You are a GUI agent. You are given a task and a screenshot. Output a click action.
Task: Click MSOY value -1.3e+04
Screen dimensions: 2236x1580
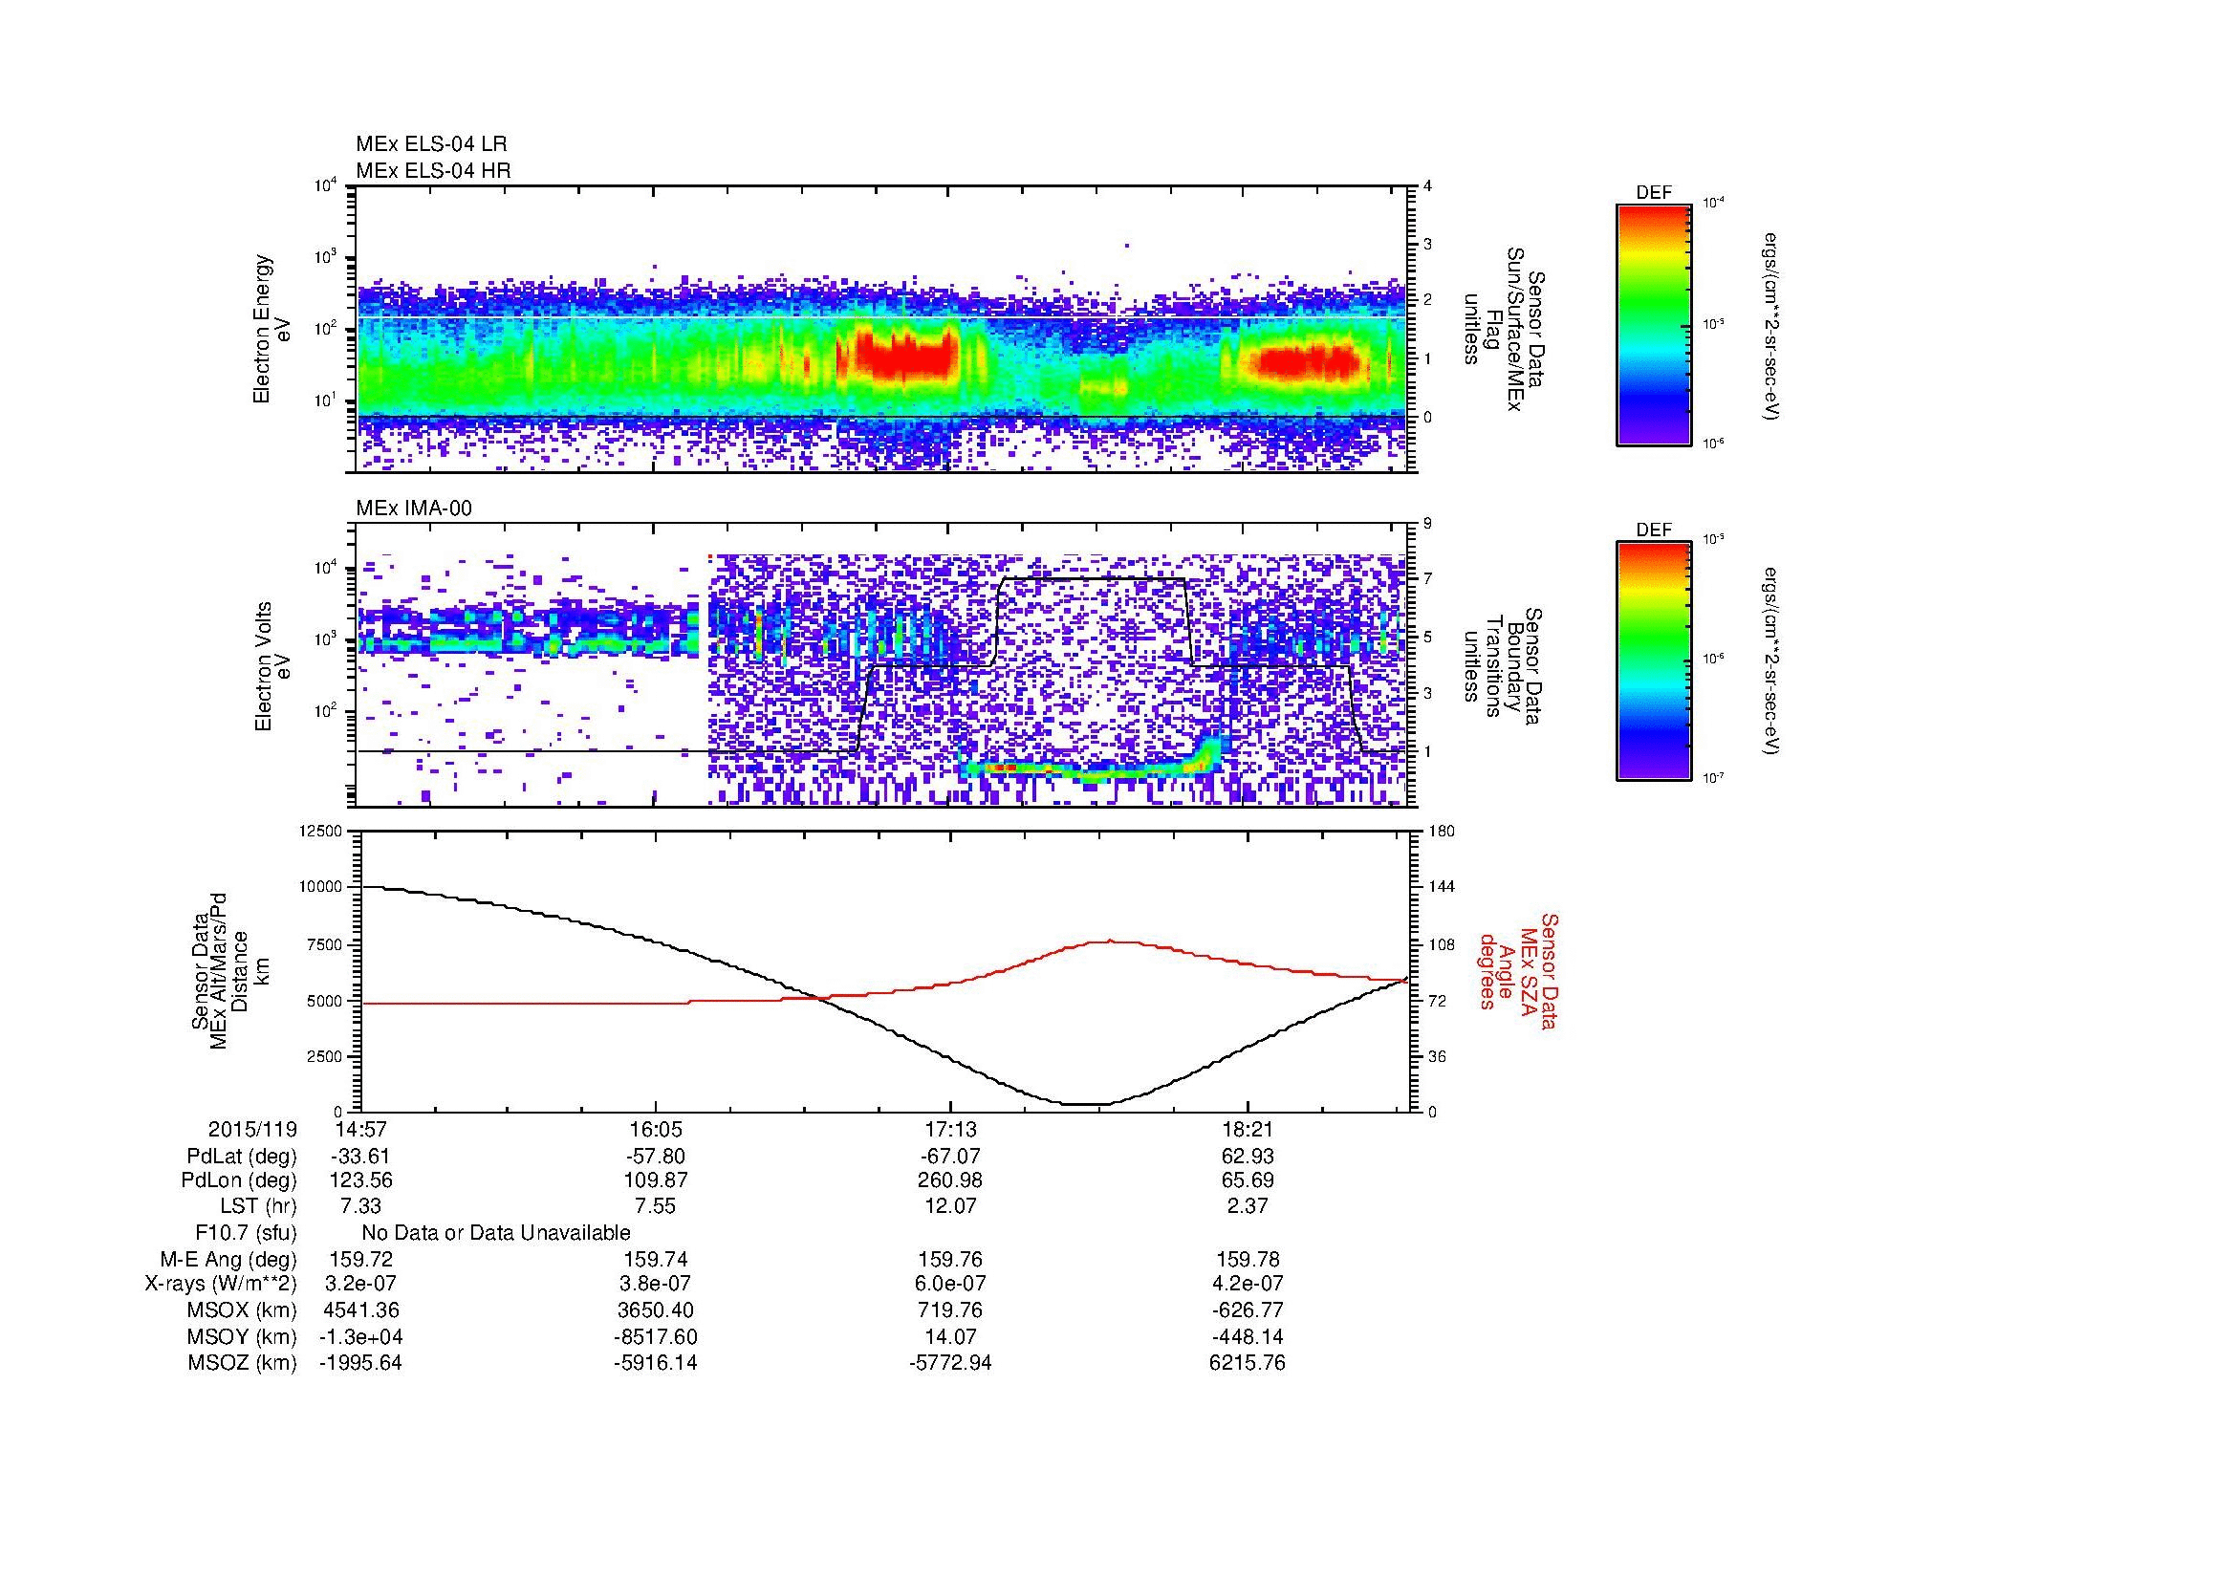[360, 1336]
